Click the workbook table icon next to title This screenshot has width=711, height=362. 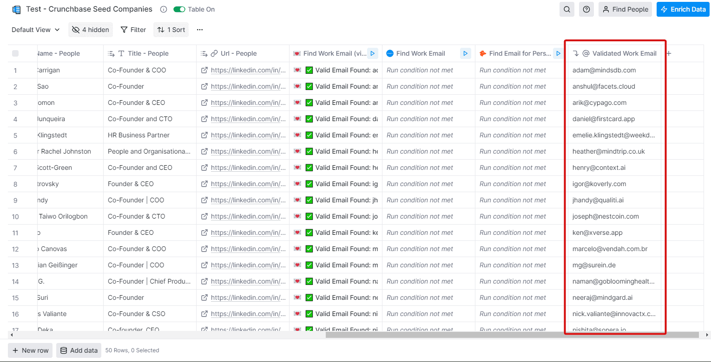coord(17,9)
